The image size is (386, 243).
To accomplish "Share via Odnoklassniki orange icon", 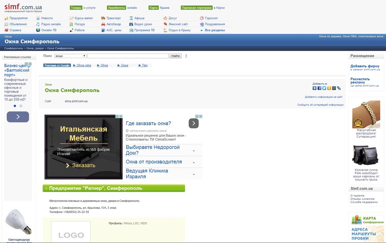I will tap(329, 88).
